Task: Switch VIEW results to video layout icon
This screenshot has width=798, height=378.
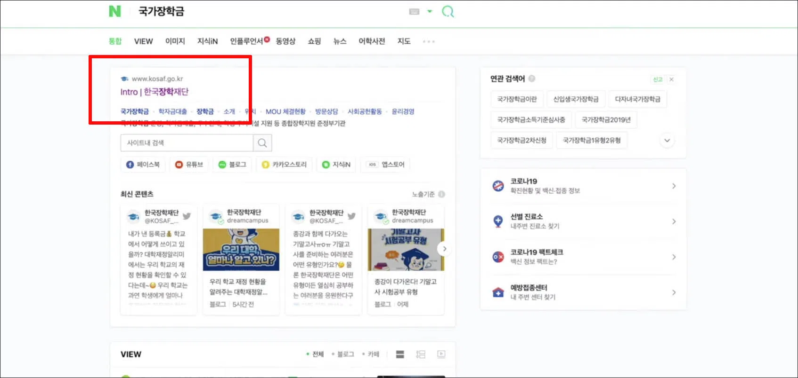Action: point(441,354)
